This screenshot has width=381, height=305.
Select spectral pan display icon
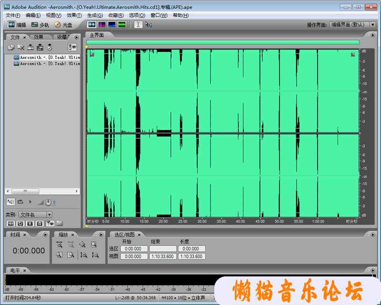112,25
